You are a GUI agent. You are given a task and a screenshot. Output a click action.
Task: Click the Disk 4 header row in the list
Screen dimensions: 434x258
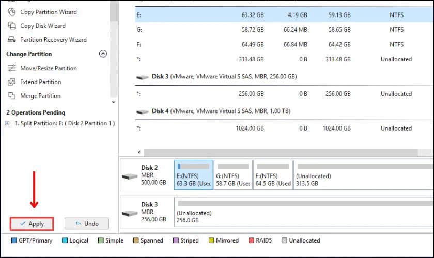tap(284, 111)
